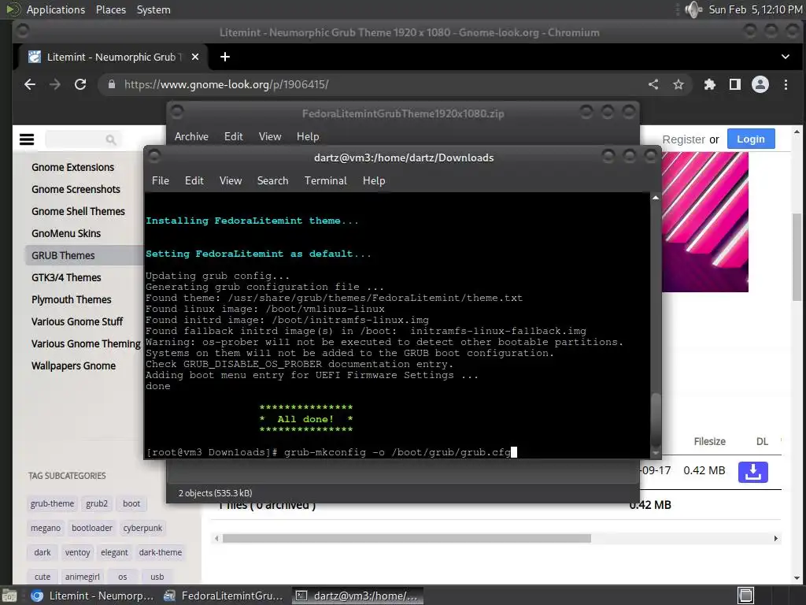
Task: Click the grub2 tag
Action: point(97,503)
